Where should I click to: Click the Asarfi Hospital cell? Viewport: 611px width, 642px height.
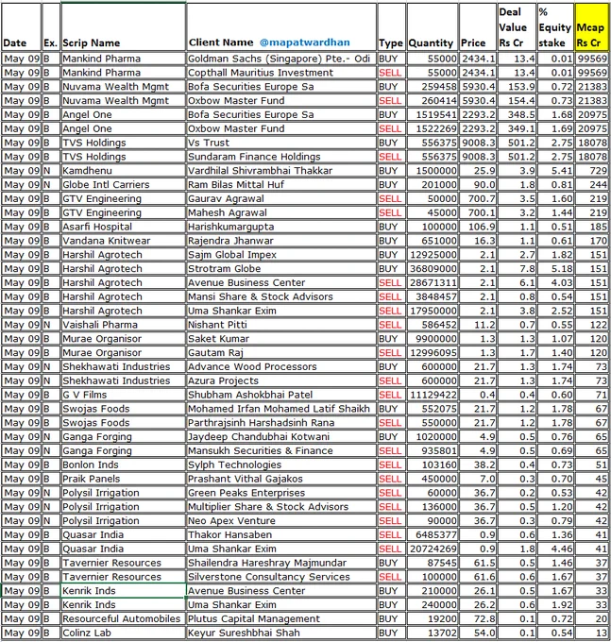[x=123, y=227]
